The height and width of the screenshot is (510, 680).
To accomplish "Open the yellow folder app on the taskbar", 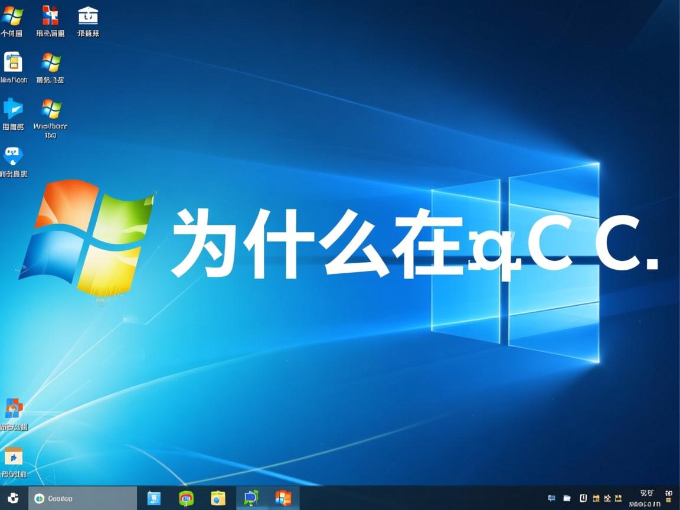I will [218, 498].
